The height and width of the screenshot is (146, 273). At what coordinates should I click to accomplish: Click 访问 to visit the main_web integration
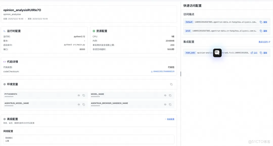tap(255, 53)
